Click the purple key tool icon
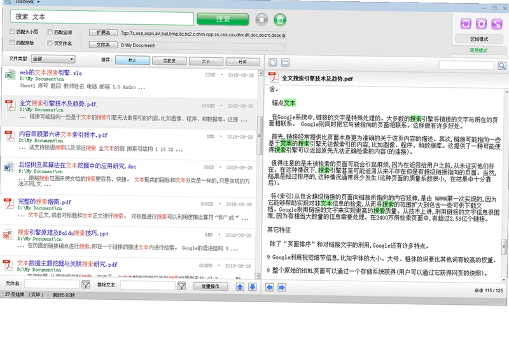Viewport: 509px width, 345px height. 497,24
